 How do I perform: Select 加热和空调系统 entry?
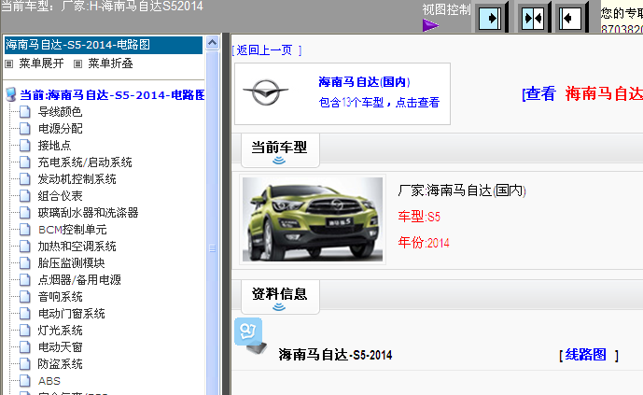click(77, 247)
